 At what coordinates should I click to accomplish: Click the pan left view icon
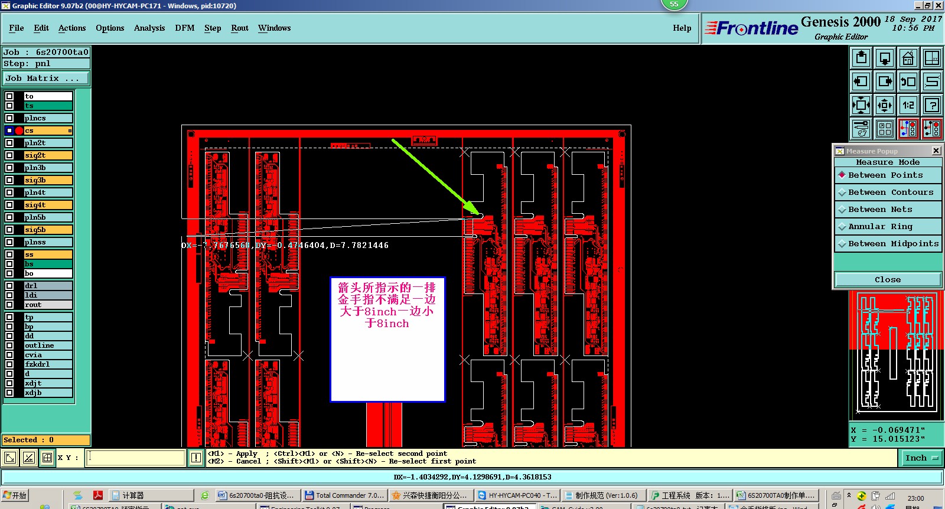tap(861, 81)
